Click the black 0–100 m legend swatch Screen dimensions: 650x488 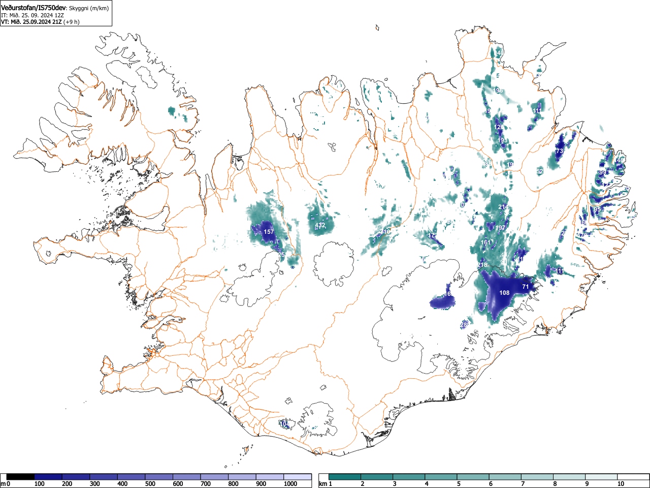(x=21, y=477)
